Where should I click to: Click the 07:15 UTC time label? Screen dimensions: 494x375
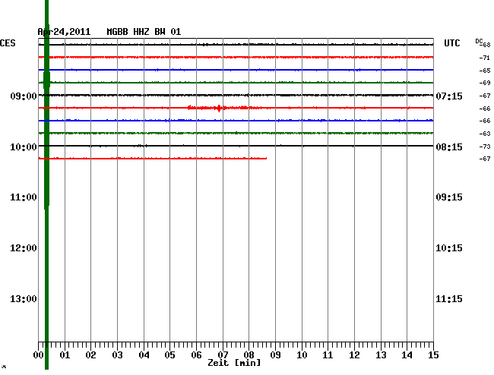[449, 96]
